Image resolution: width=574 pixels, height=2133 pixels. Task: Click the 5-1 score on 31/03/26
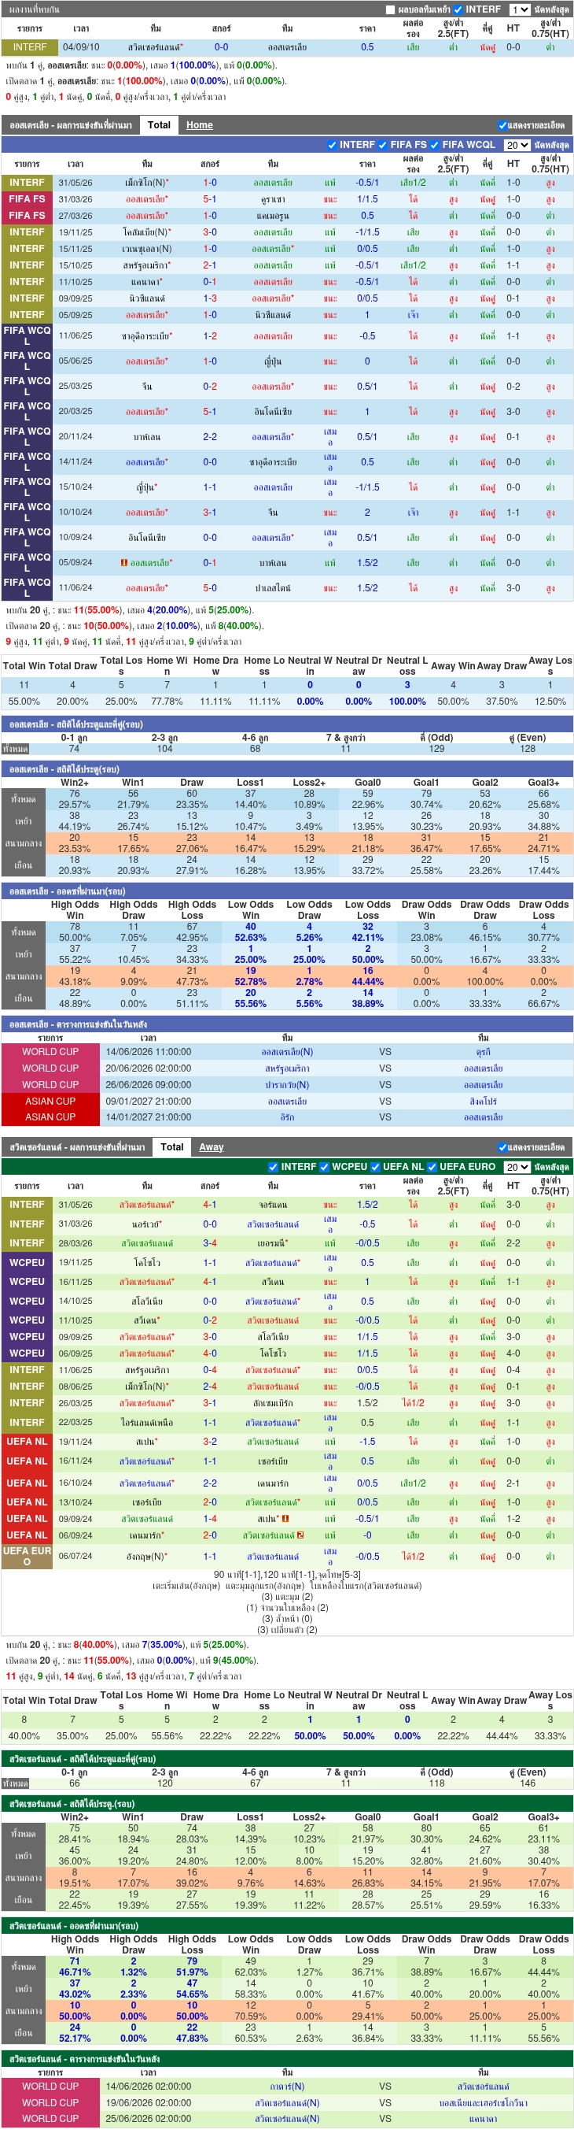coord(210,199)
